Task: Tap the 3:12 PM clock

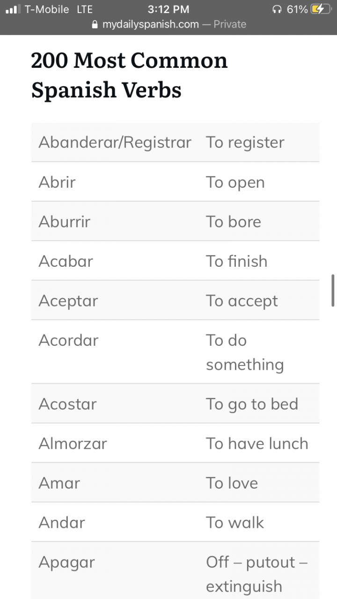Action: click(x=168, y=9)
